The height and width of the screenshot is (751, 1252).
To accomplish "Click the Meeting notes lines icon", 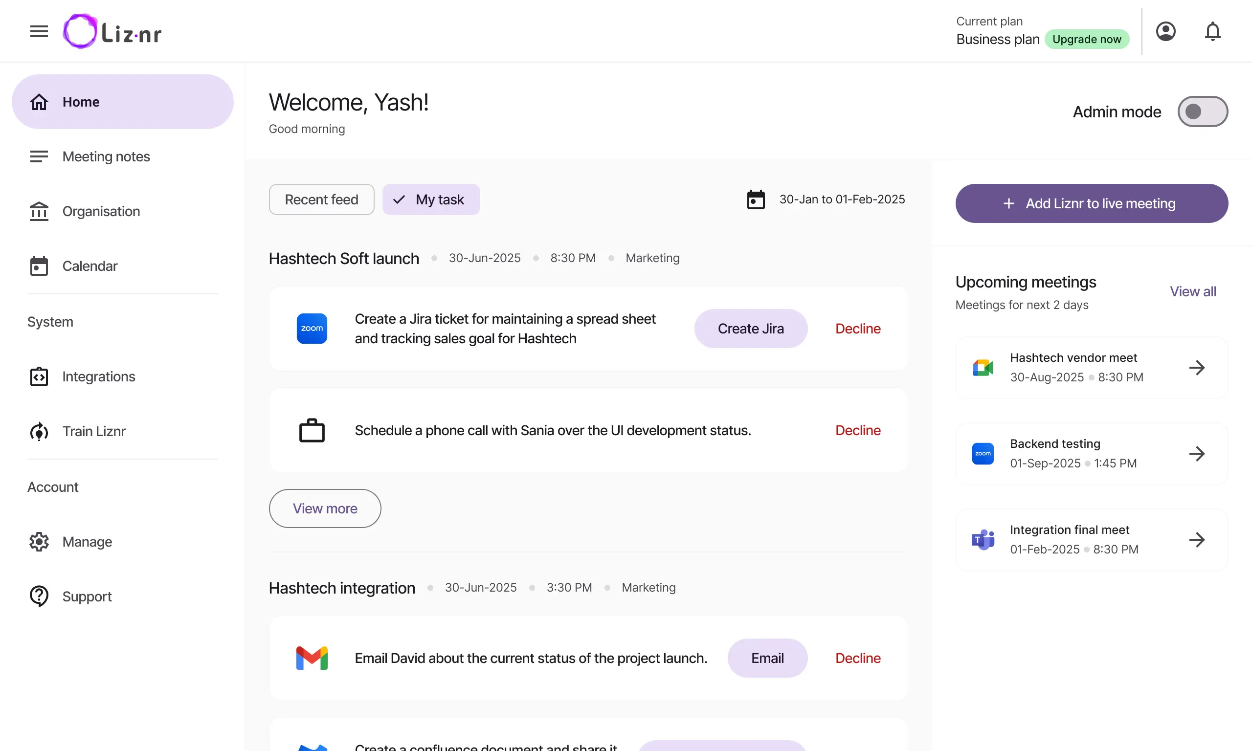I will (39, 156).
